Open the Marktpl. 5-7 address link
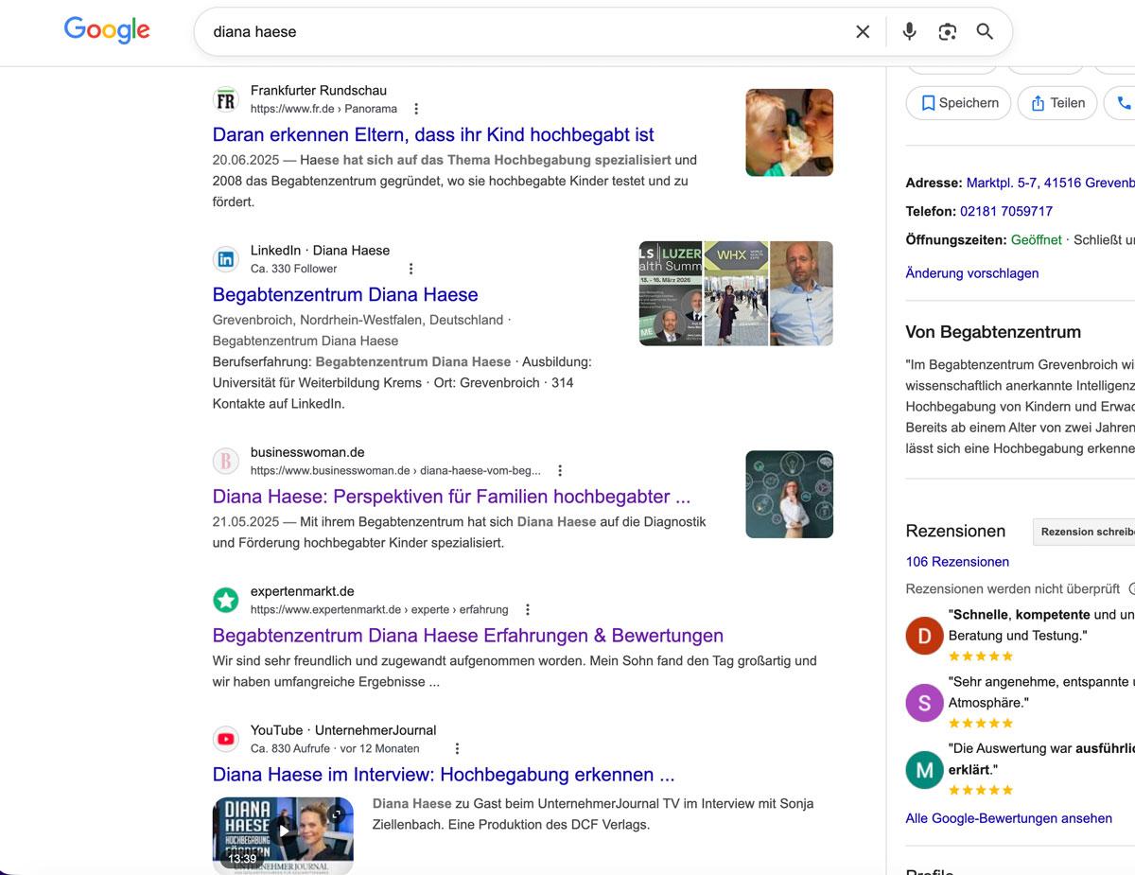This screenshot has width=1135, height=875. [x=1050, y=183]
